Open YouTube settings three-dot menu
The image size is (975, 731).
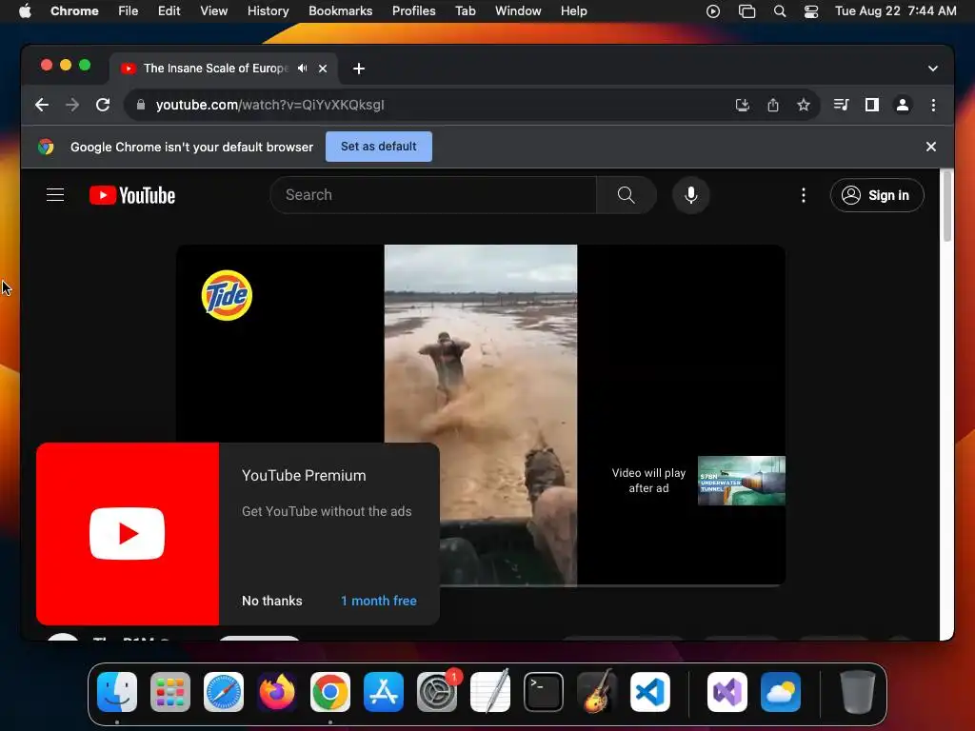point(804,195)
